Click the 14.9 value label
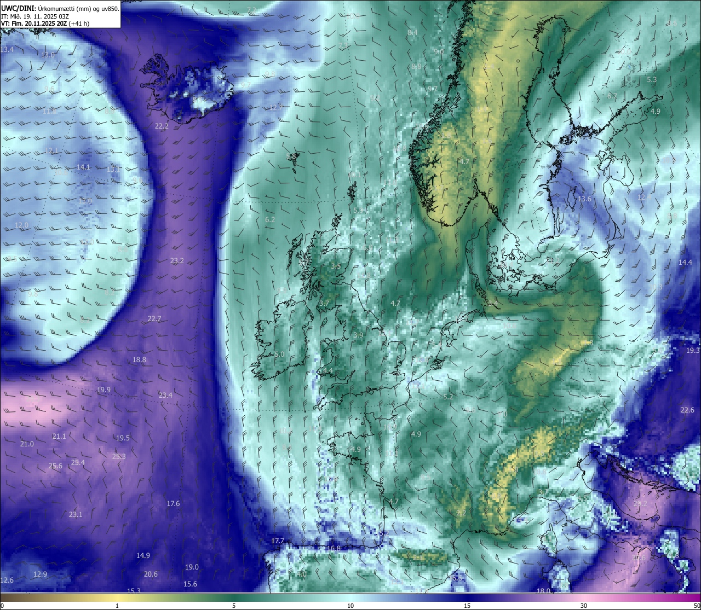 click(143, 556)
